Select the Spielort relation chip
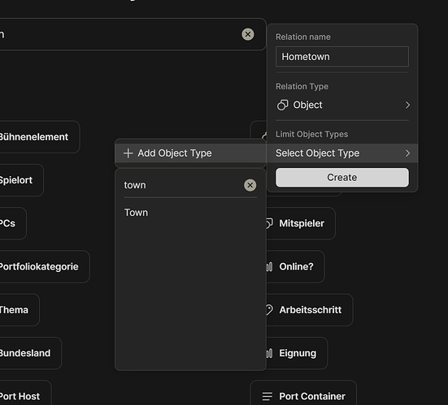 21,180
